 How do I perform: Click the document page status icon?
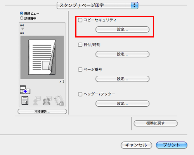(25, 100)
